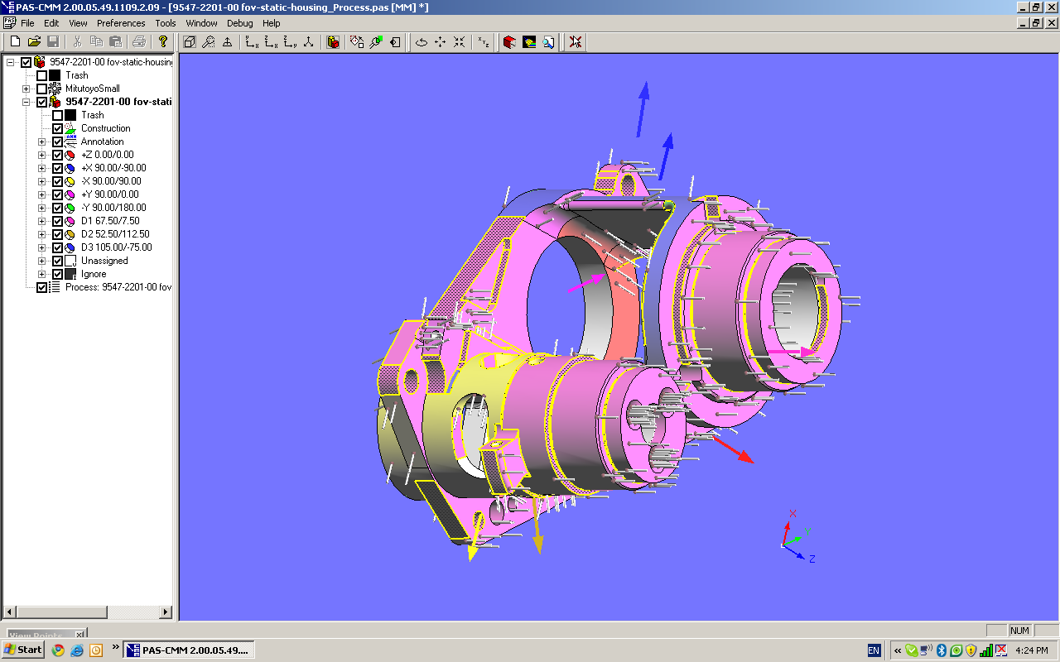The height and width of the screenshot is (662, 1060).
Task: Click the Print toolbar icon
Action: (138, 42)
